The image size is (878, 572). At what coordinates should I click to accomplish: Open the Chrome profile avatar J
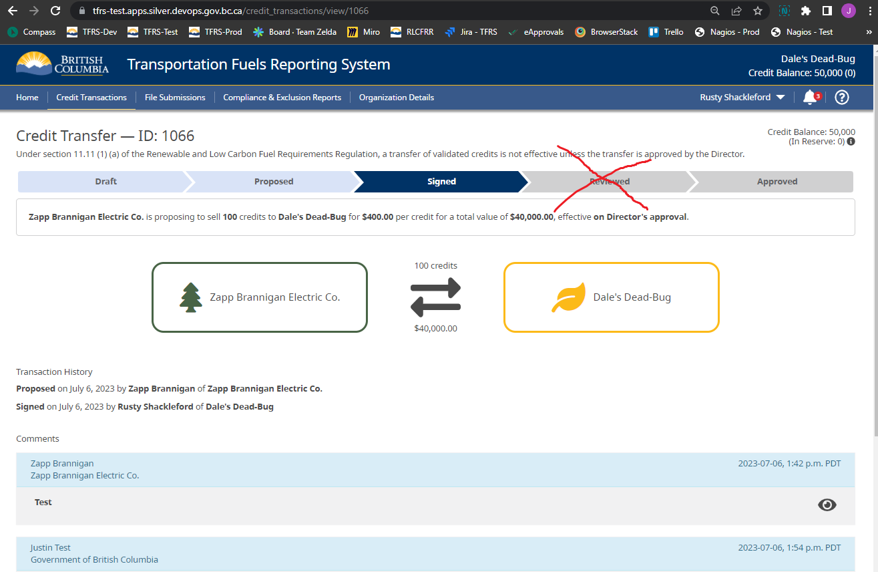coord(849,11)
